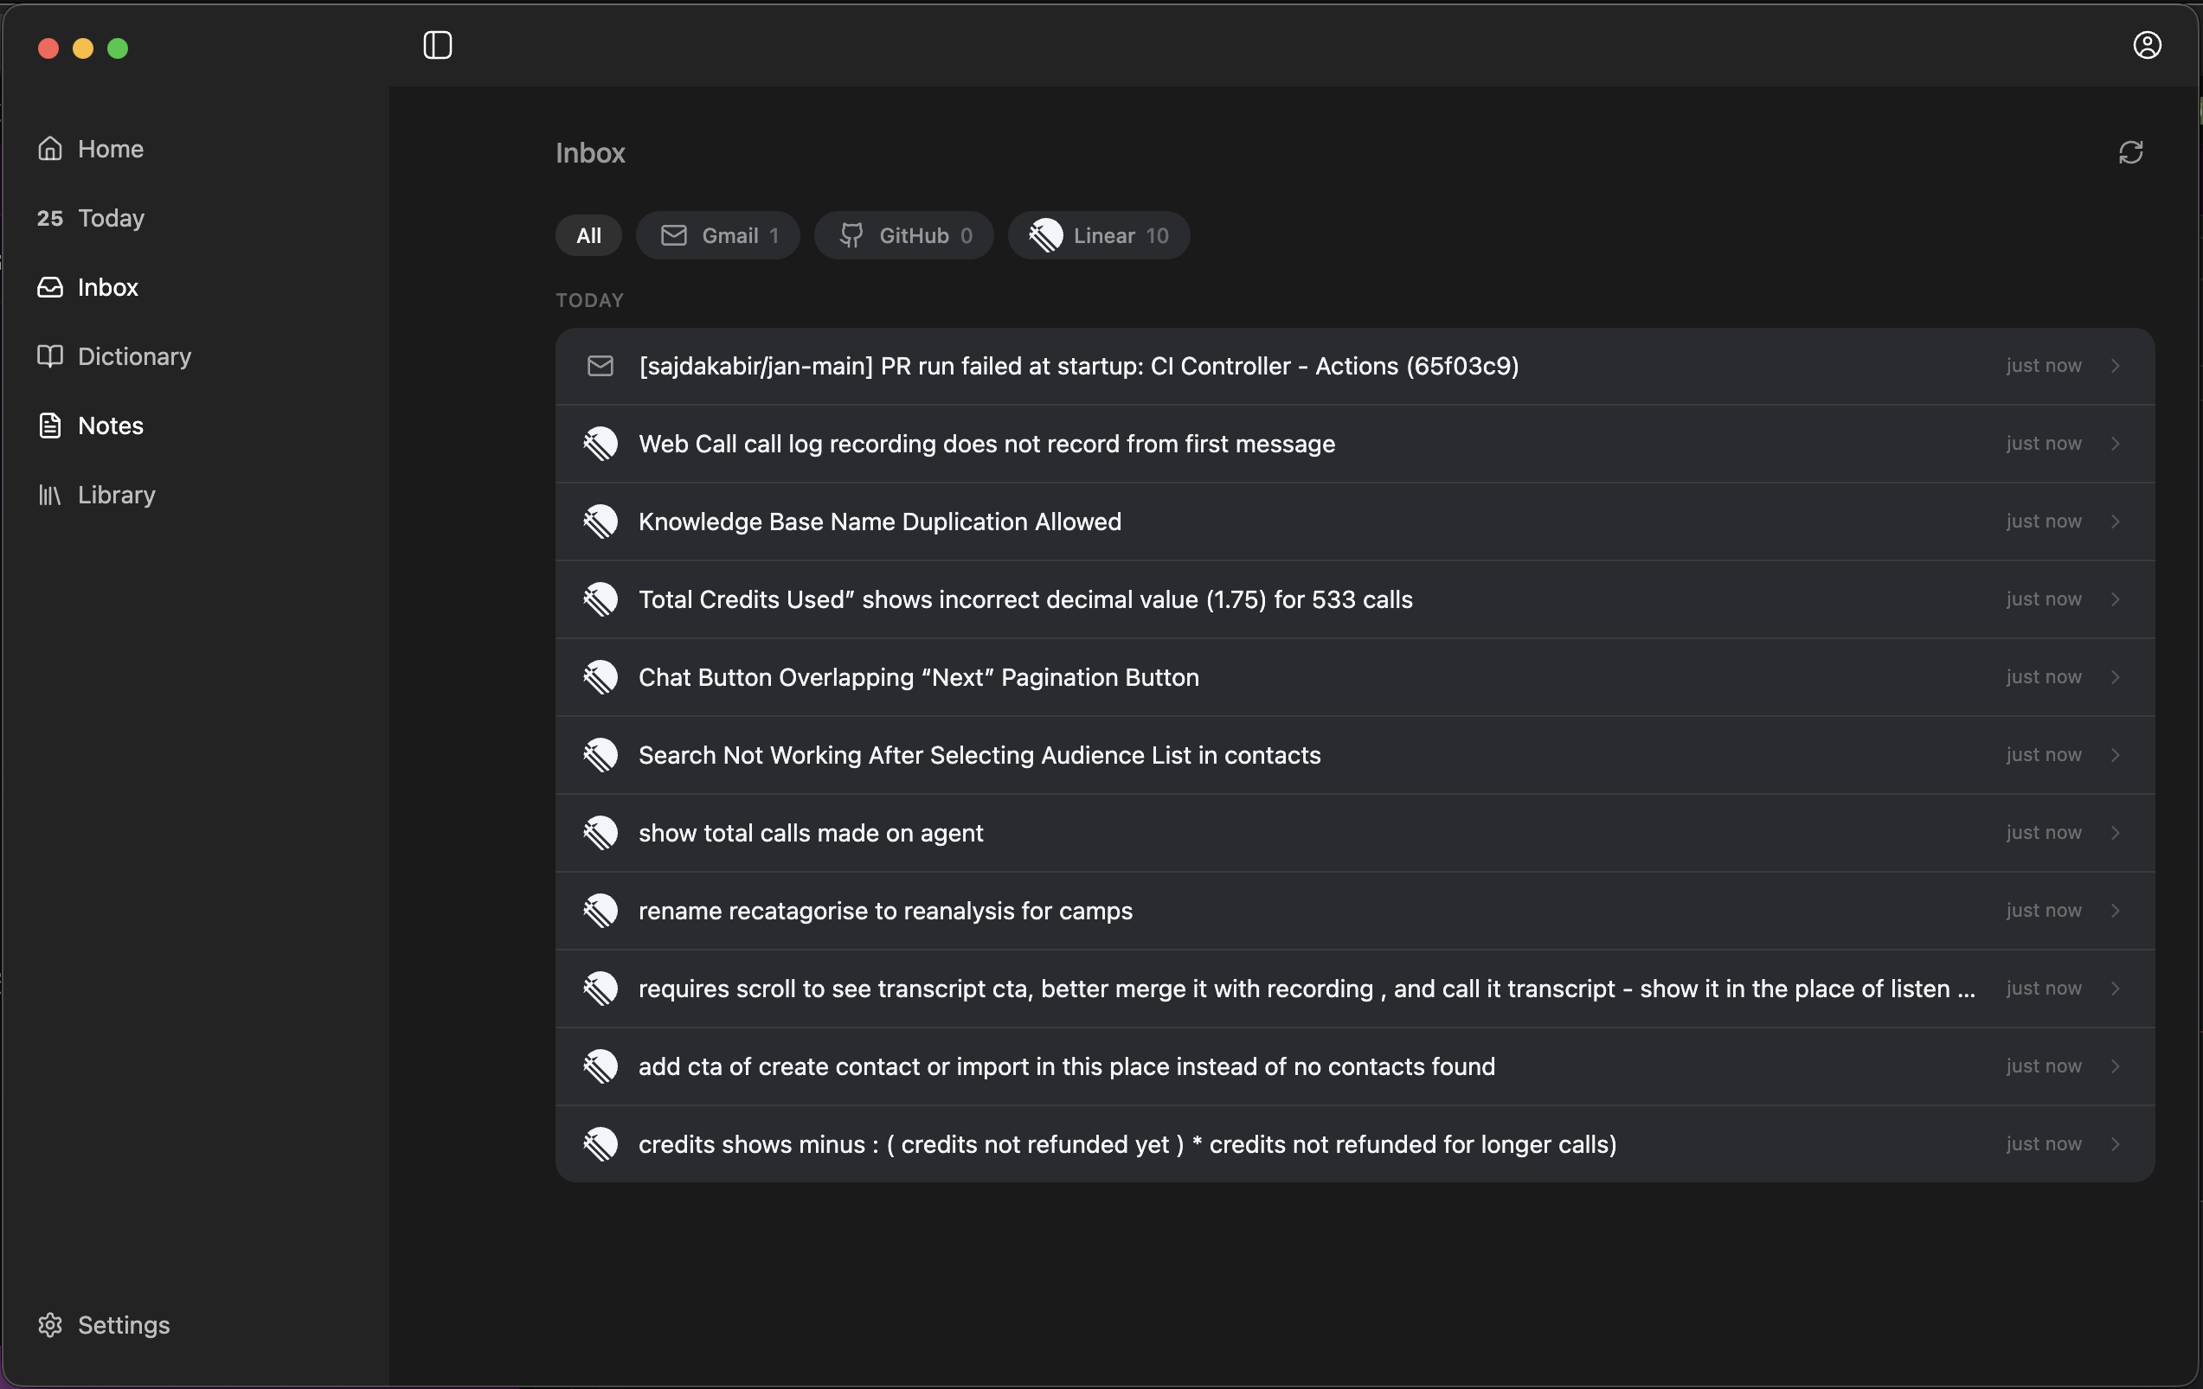Expand chevron on credits shows minus item
This screenshot has height=1389, width=2203.
2114,1144
